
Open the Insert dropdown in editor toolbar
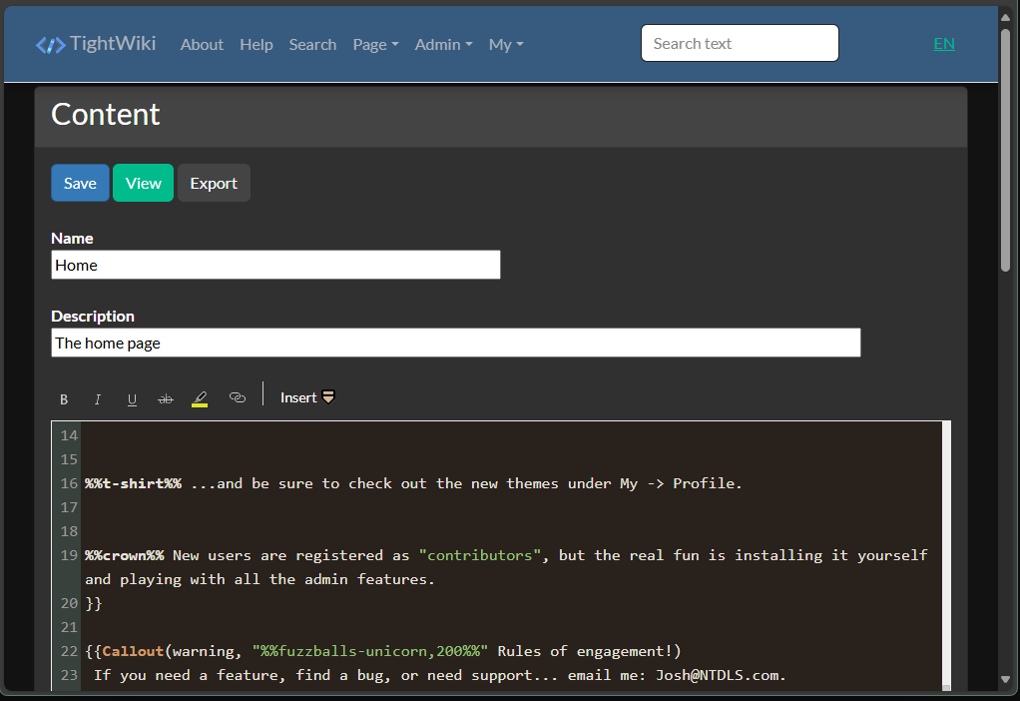[307, 397]
